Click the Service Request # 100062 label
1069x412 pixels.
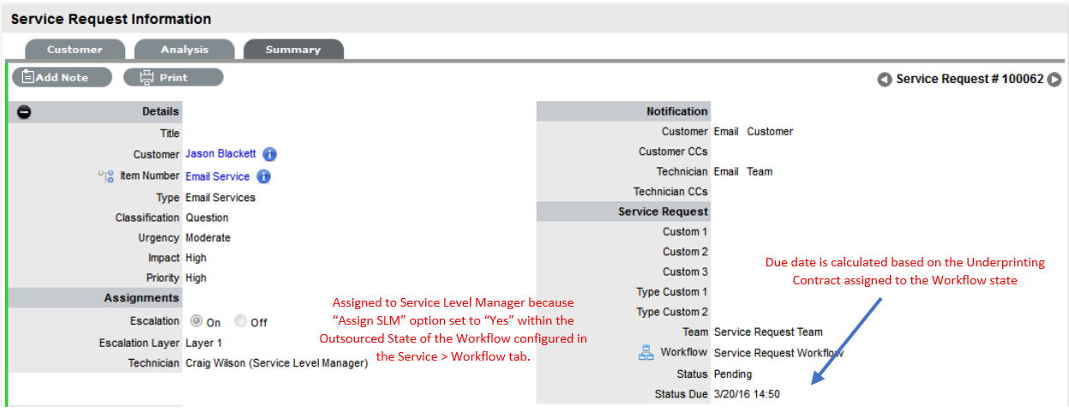pos(970,79)
